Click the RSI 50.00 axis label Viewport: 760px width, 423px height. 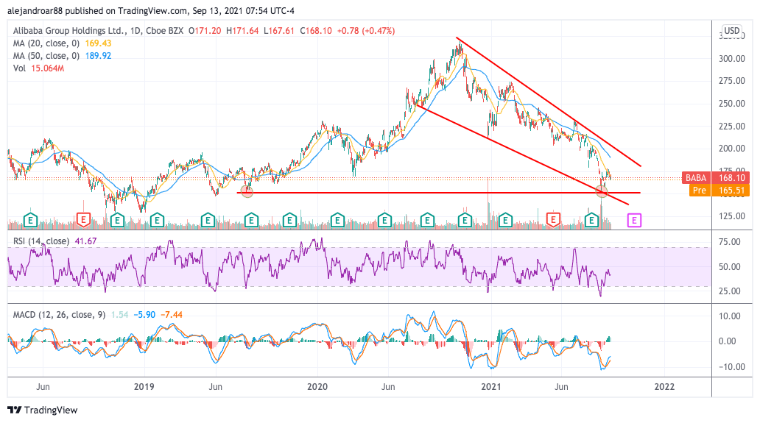730,266
